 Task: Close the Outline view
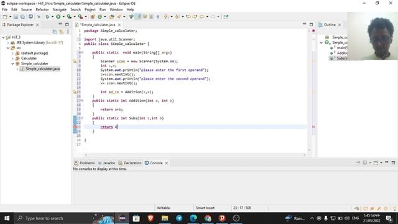(340, 25)
